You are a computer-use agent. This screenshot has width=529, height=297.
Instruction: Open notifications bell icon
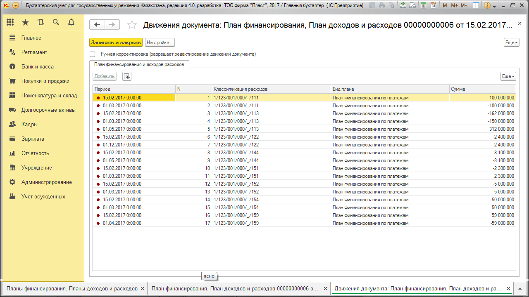point(71,22)
